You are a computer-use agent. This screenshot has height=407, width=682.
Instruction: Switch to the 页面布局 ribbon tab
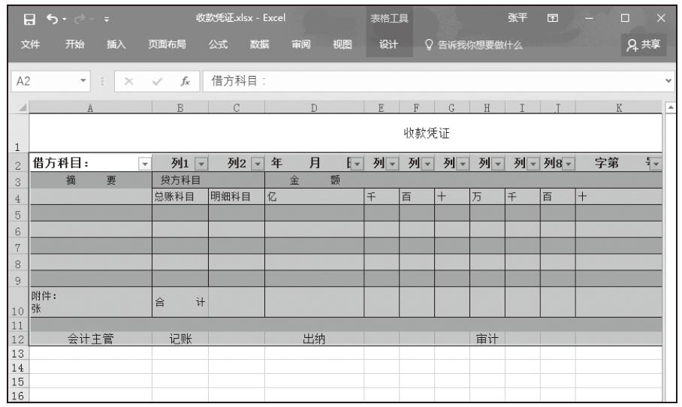tap(167, 45)
